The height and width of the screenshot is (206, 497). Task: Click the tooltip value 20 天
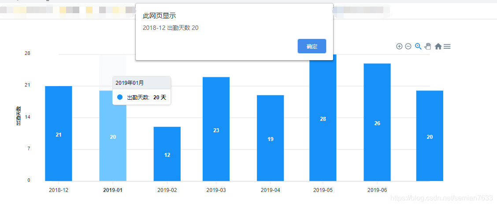coord(160,98)
